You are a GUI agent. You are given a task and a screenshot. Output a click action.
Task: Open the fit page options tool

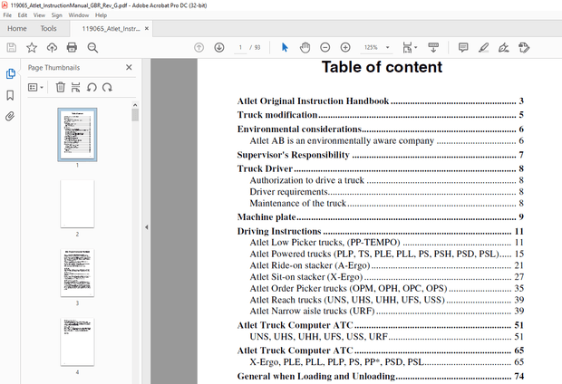407,47
